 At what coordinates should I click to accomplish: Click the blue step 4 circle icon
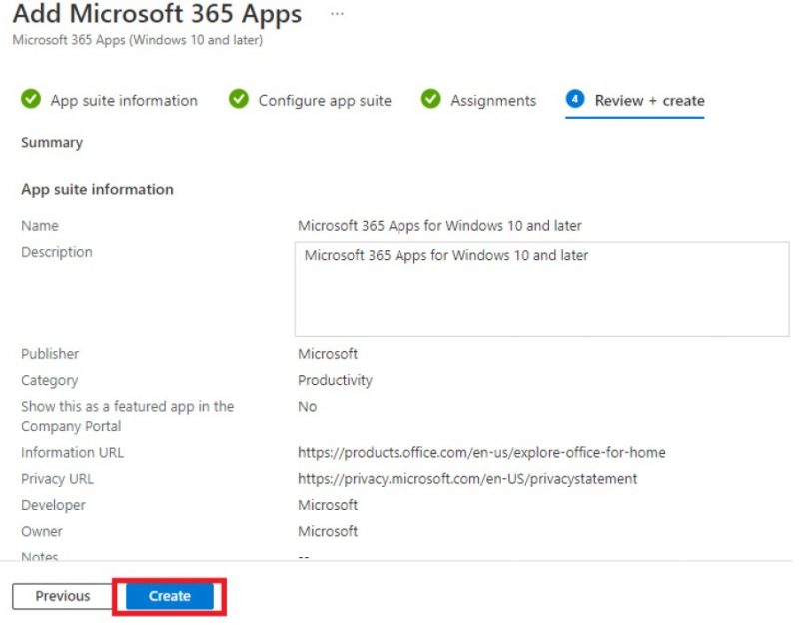[x=575, y=99]
